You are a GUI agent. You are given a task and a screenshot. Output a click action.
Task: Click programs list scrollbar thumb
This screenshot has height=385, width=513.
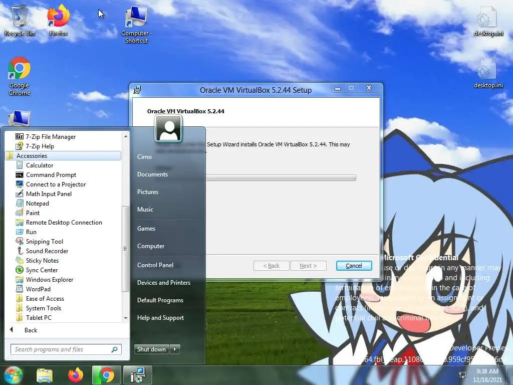click(x=125, y=249)
